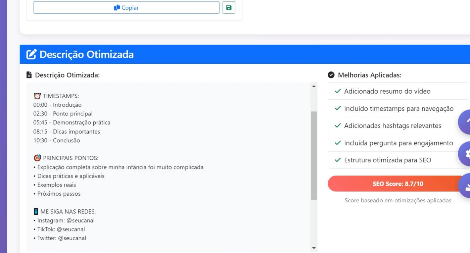Click the document icon next to Descrição Otimizada label
Viewport: 470px width, 253px height.
(x=29, y=75)
